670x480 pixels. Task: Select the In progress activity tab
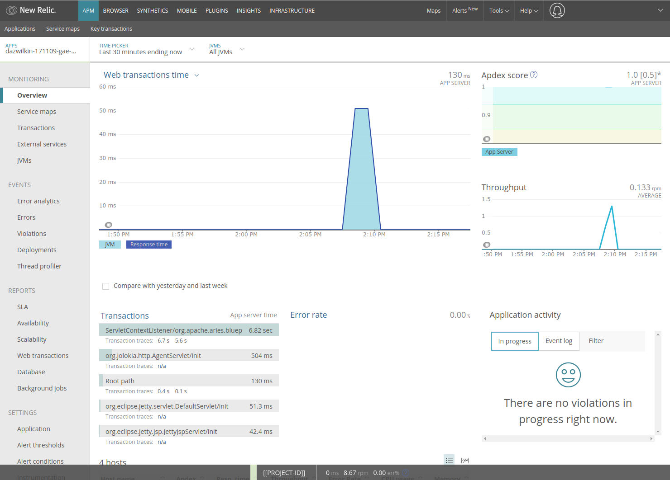click(515, 341)
